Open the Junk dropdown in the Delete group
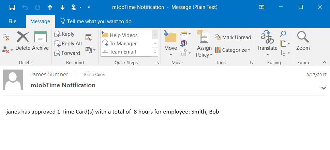This screenshot has height=150, width=330. tap(7, 50)
